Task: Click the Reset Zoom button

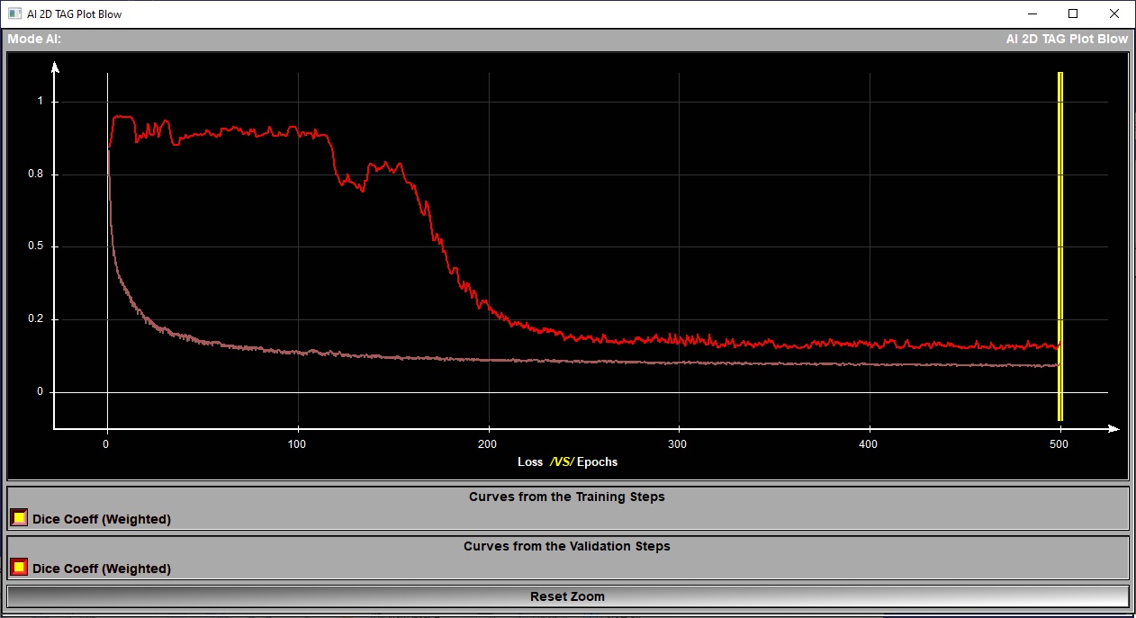Action: point(567,596)
